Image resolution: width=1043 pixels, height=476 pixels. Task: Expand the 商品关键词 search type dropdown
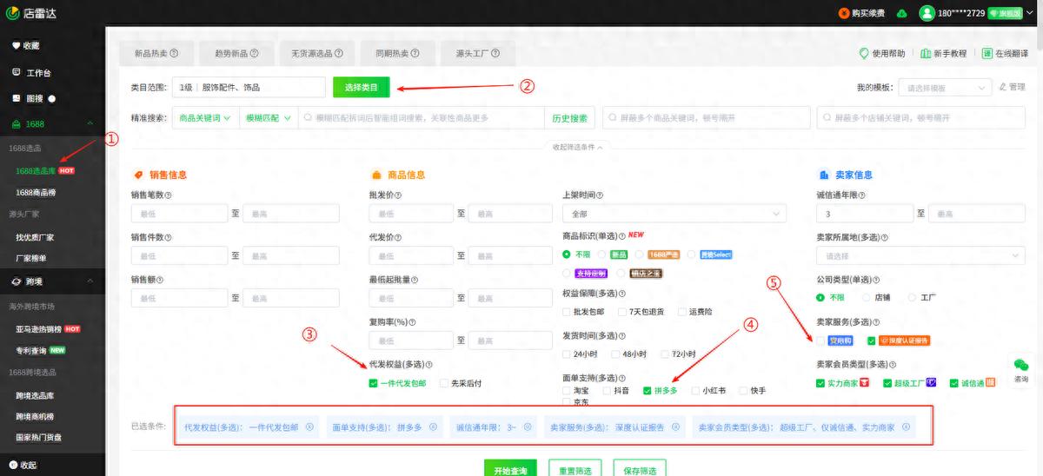(x=204, y=118)
